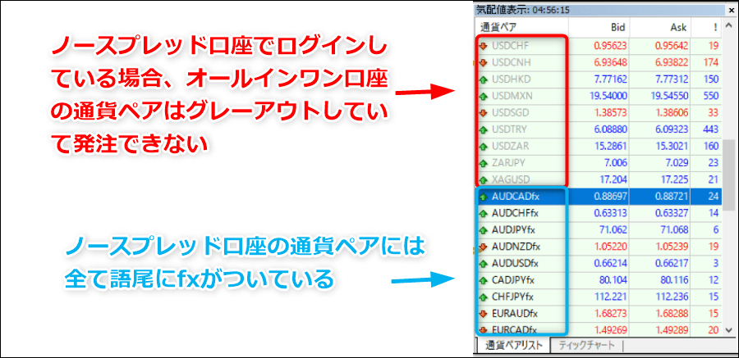
Task: Click the USDCNH down-arrow icon
Action: 483,62
